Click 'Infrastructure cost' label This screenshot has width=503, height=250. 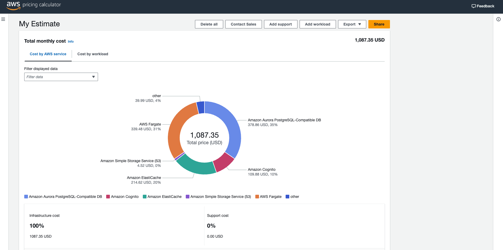click(x=45, y=216)
